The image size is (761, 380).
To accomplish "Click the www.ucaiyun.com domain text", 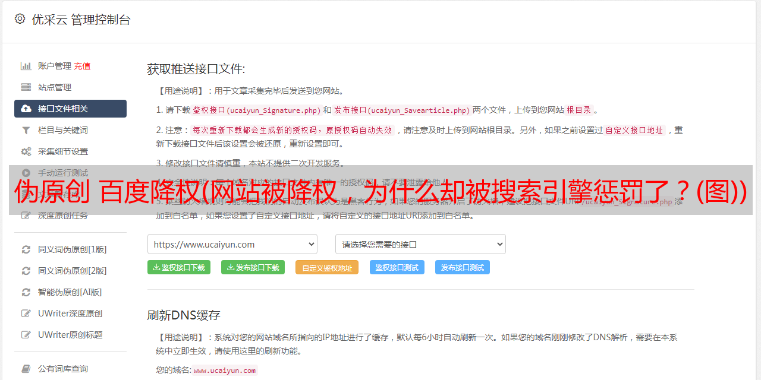I will [x=225, y=370].
